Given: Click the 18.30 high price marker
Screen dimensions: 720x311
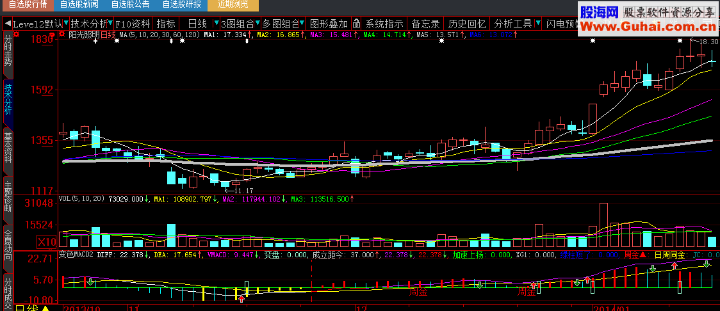Looking at the screenshot, I should pyautogui.click(x=708, y=42).
